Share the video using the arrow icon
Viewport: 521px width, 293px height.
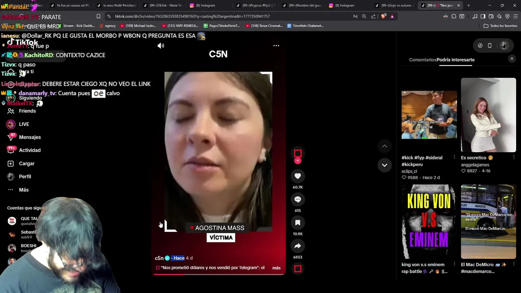(x=298, y=246)
